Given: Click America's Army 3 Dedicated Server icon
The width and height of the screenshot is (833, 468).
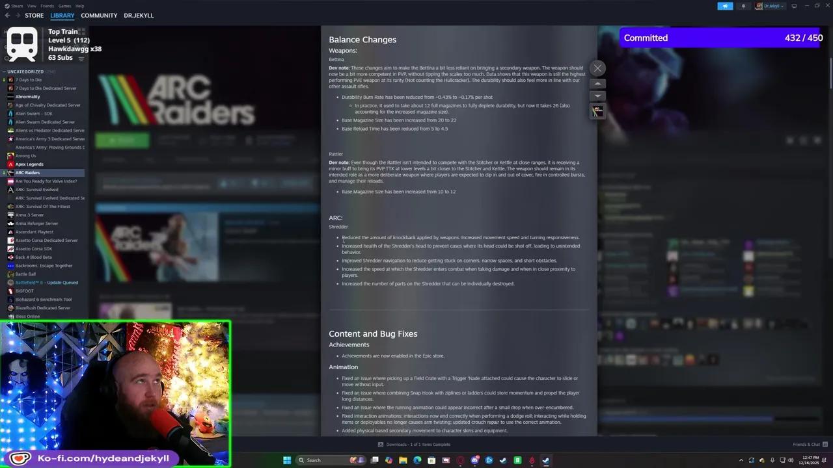Looking at the screenshot, I should coord(10,139).
